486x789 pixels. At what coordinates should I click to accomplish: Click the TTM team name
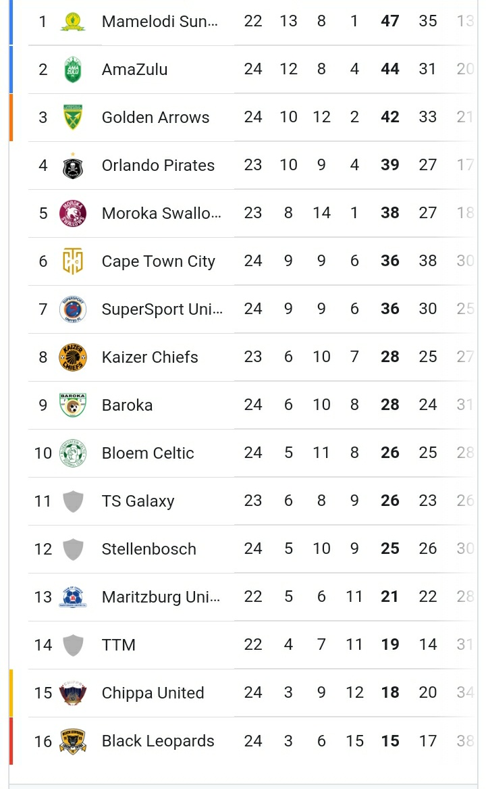[x=119, y=645]
